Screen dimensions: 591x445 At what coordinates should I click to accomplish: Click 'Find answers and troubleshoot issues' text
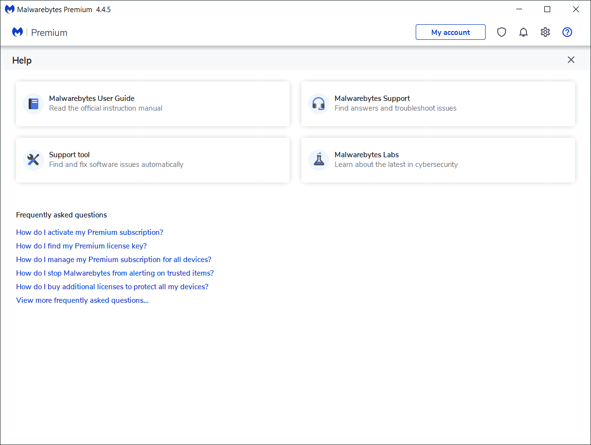[396, 108]
